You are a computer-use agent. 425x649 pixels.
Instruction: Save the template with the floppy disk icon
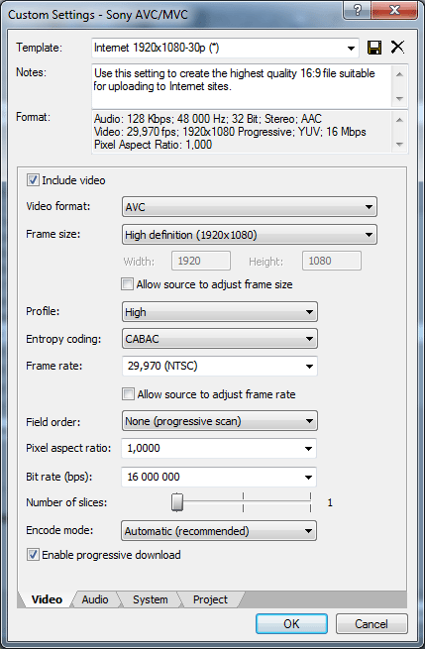(374, 48)
